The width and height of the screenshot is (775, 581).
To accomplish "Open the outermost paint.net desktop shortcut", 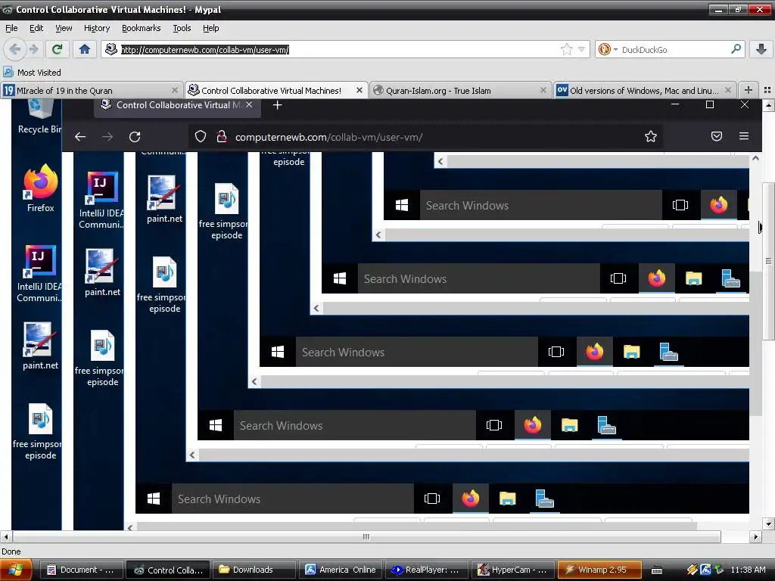I will pyautogui.click(x=40, y=346).
